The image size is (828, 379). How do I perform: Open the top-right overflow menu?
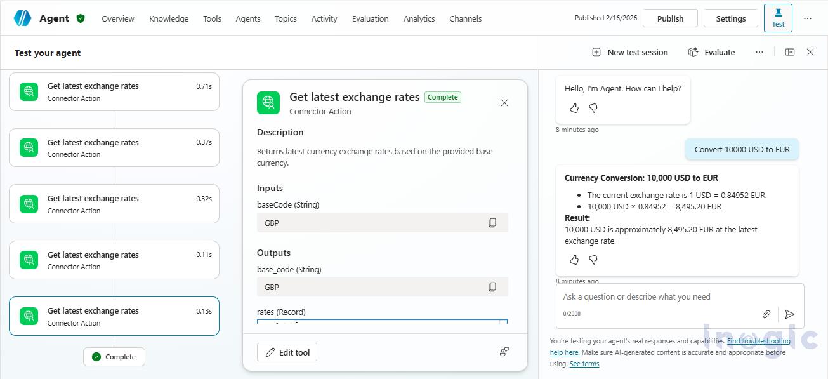[x=807, y=18]
